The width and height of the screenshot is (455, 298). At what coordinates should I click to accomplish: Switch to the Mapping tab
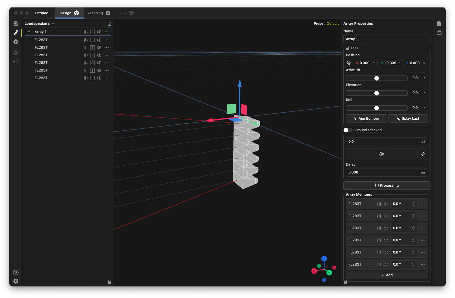click(x=99, y=13)
